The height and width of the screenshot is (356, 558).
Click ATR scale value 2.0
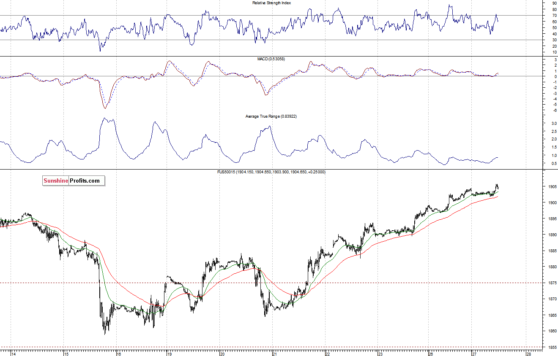pyautogui.click(x=553, y=139)
